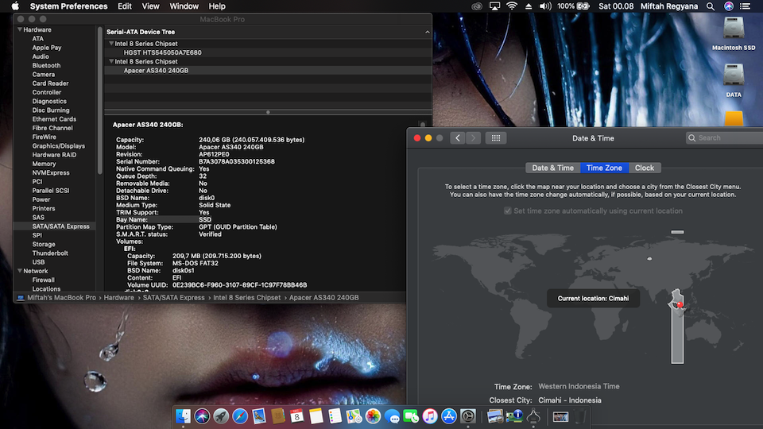Open Spotlight search in the menu bar
This screenshot has width=763, height=429.
(711, 6)
